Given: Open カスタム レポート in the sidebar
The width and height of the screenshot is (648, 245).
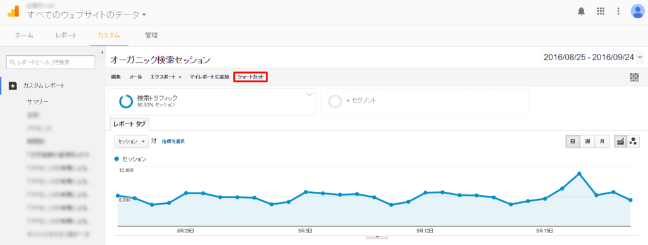Looking at the screenshot, I should pyautogui.click(x=44, y=85).
